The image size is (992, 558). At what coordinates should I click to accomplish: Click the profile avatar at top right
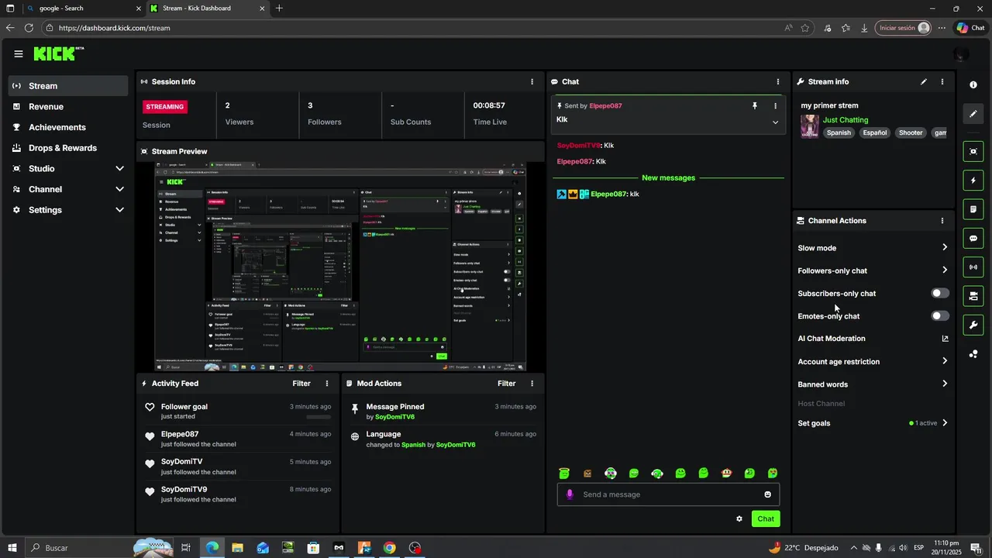[961, 54]
